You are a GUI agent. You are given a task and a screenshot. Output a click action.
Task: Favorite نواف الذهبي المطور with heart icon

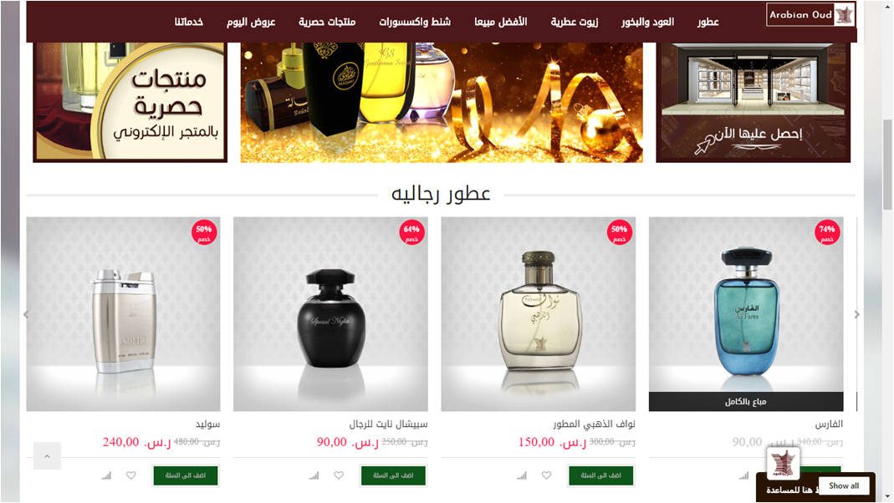point(546,475)
